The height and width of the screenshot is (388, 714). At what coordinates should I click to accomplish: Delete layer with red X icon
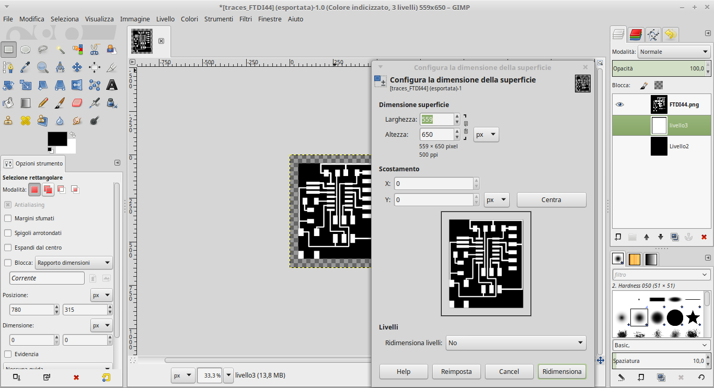(704, 237)
